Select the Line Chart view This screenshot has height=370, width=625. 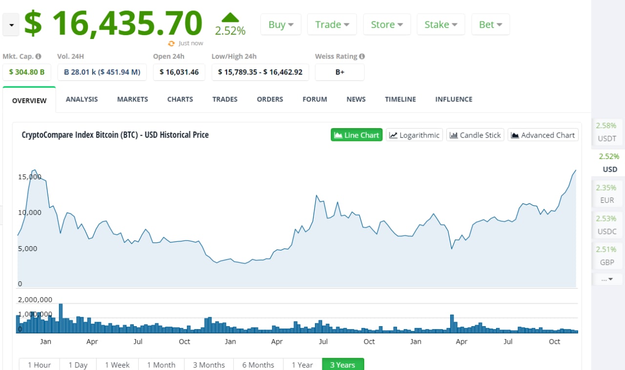(356, 135)
